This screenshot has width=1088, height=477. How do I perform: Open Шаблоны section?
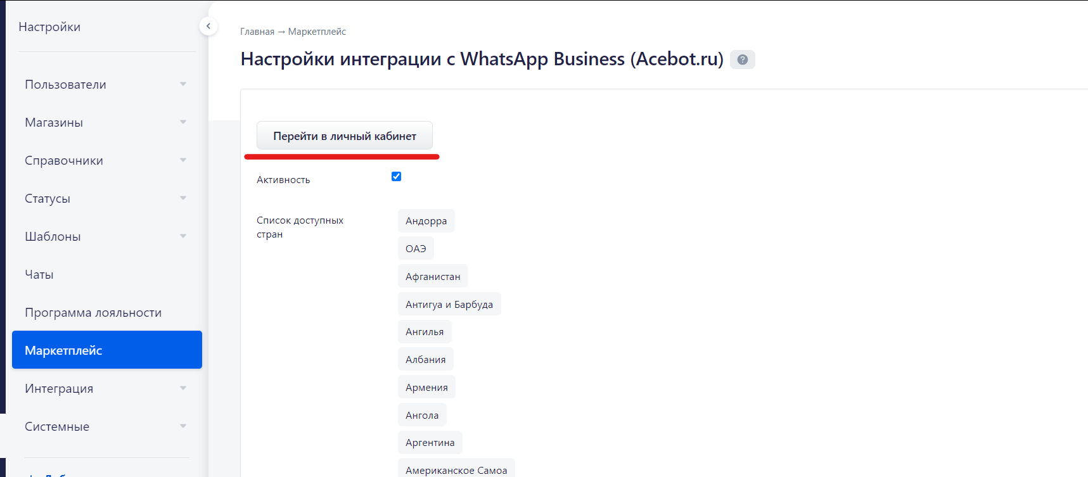click(53, 236)
